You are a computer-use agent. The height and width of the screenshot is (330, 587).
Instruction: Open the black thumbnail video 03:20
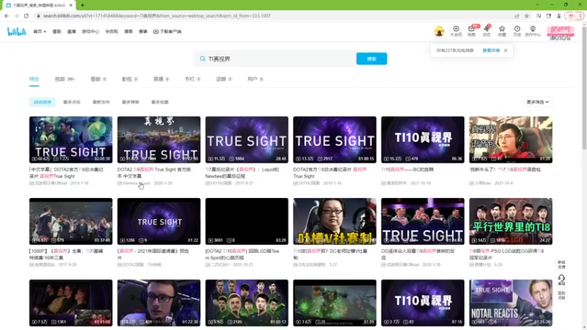pyautogui.click(x=247, y=221)
